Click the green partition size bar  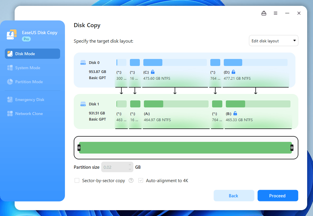pyautogui.click(x=185, y=148)
